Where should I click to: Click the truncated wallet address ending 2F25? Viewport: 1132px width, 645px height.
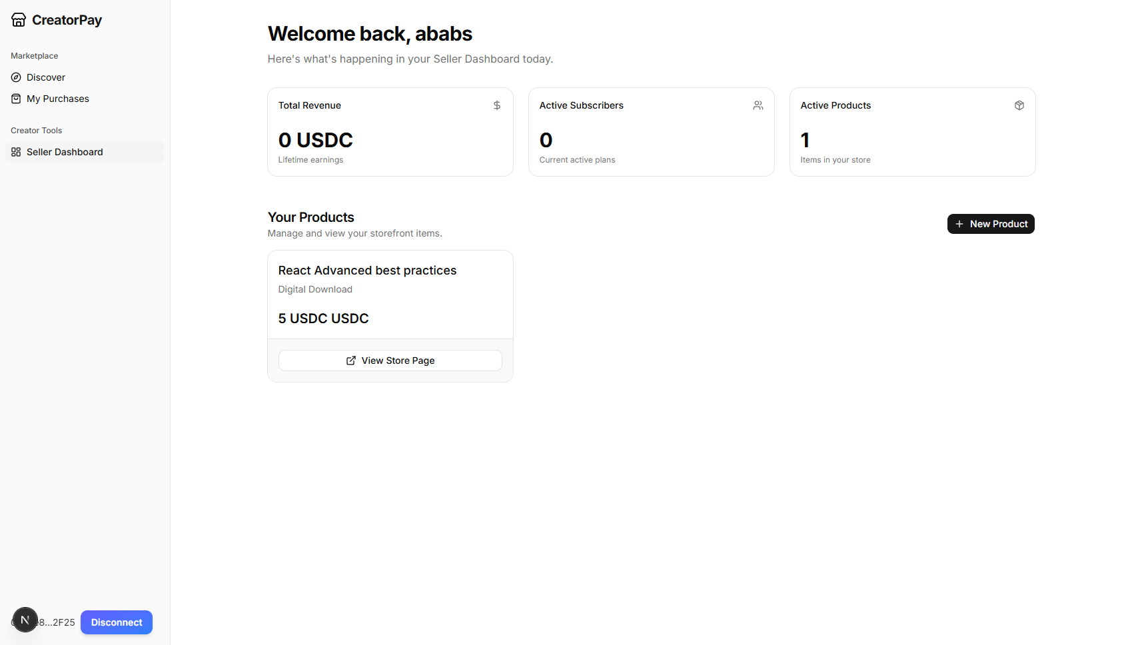click(56, 622)
